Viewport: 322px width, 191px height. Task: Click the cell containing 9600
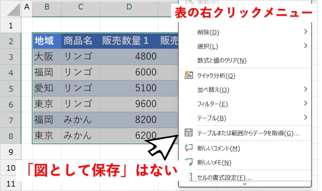(x=129, y=104)
